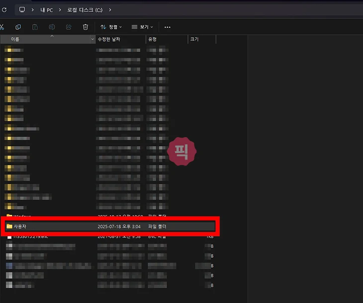Click the Cut scissors icon in toolbar

point(2,27)
